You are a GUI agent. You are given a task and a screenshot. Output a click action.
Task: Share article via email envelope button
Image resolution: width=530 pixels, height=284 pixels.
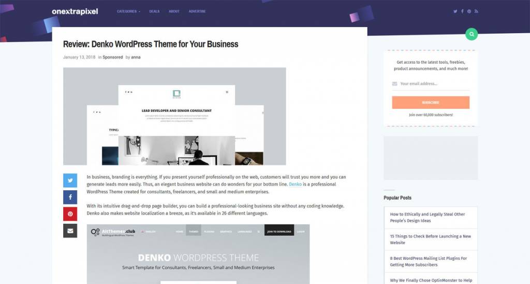coord(70,231)
